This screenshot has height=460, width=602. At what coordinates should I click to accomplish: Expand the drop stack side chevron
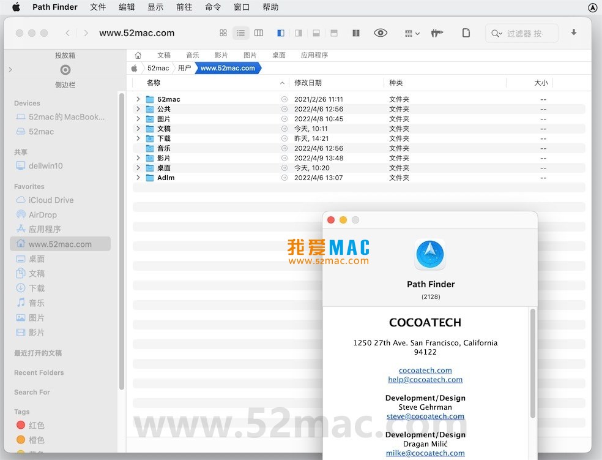pos(10,70)
